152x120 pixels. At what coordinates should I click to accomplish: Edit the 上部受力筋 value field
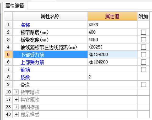click(x=112, y=62)
